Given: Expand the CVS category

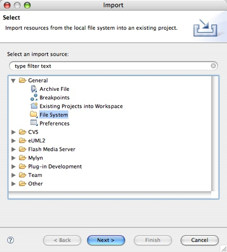Looking at the screenshot, I should point(14,132).
